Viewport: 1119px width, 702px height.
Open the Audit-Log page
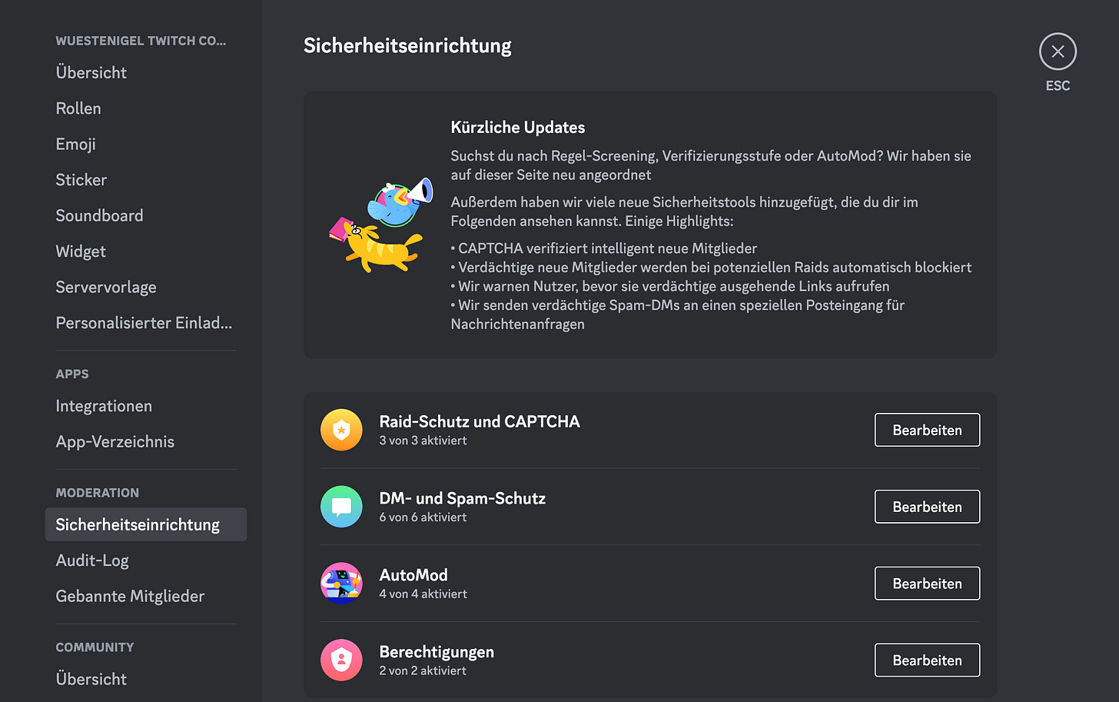146,561
